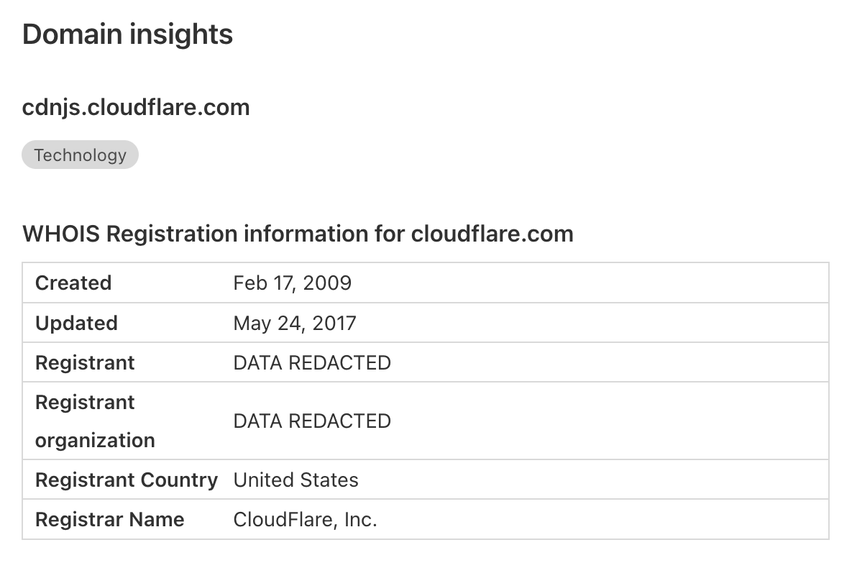Select the Registrant organization label
Viewport: 857px width, 568px height.
tap(95, 421)
